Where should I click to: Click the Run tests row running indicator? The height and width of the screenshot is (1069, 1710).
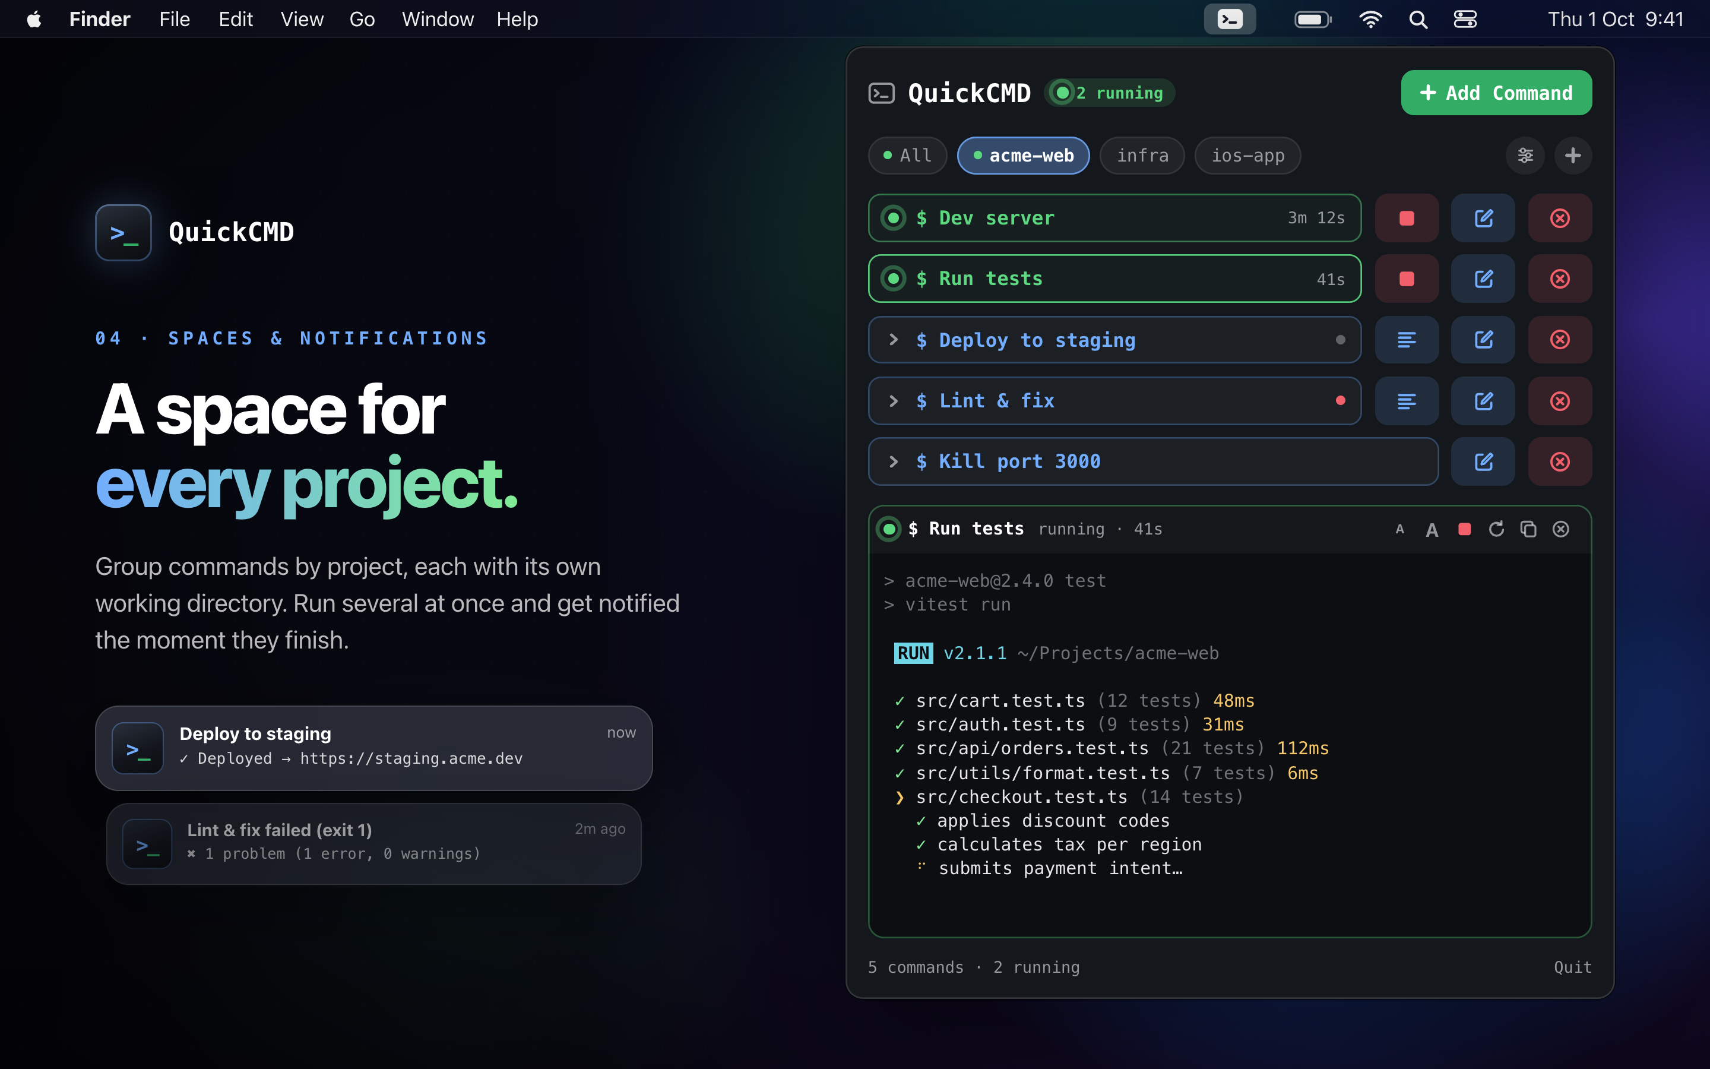point(893,279)
